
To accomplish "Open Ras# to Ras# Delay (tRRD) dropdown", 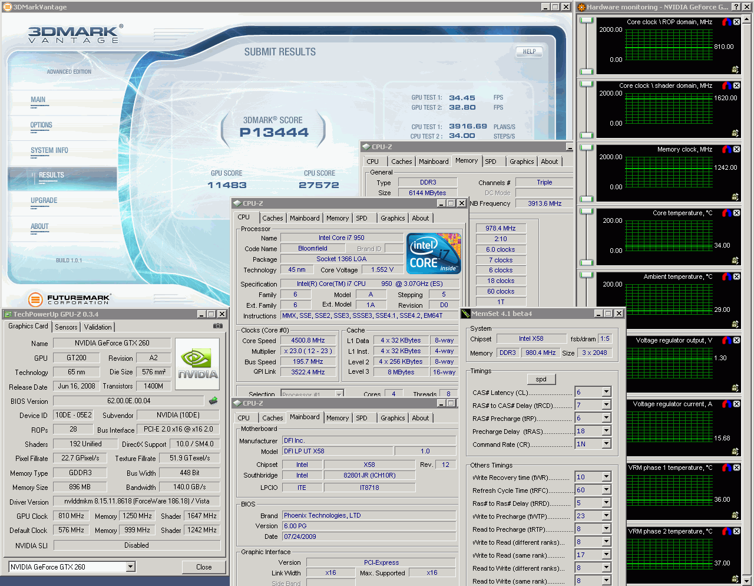I will [x=606, y=503].
